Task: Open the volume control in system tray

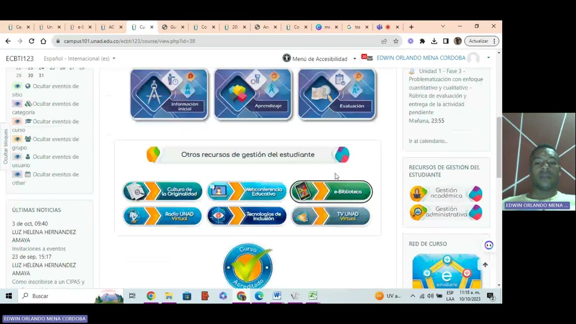Action: (x=430, y=296)
